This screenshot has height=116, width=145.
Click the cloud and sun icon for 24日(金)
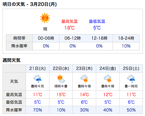pyautogui.click(x=108, y=79)
